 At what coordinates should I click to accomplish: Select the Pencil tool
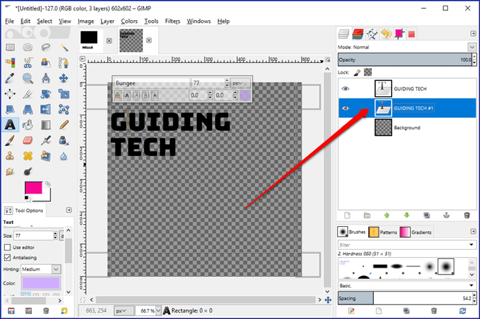coord(64,125)
